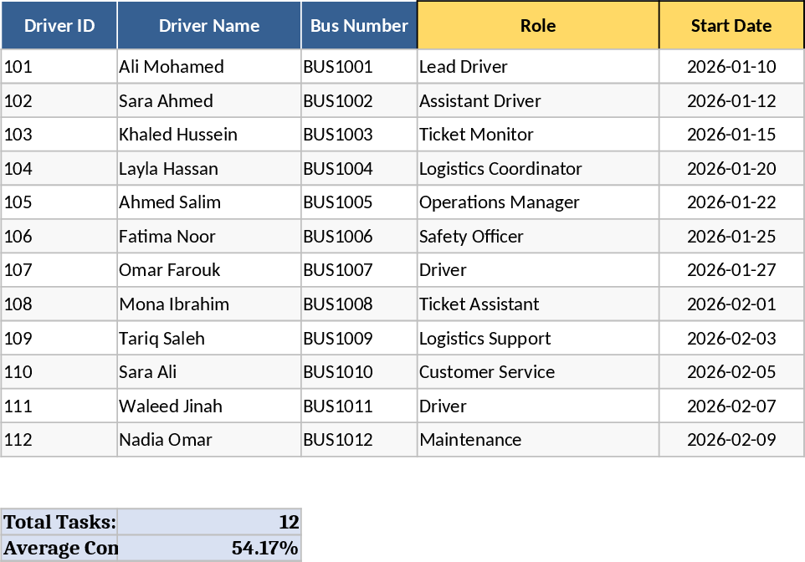Screen dimensions: 805x562
Task: Select the yellow Role header cell
Action: (x=538, y=25)
